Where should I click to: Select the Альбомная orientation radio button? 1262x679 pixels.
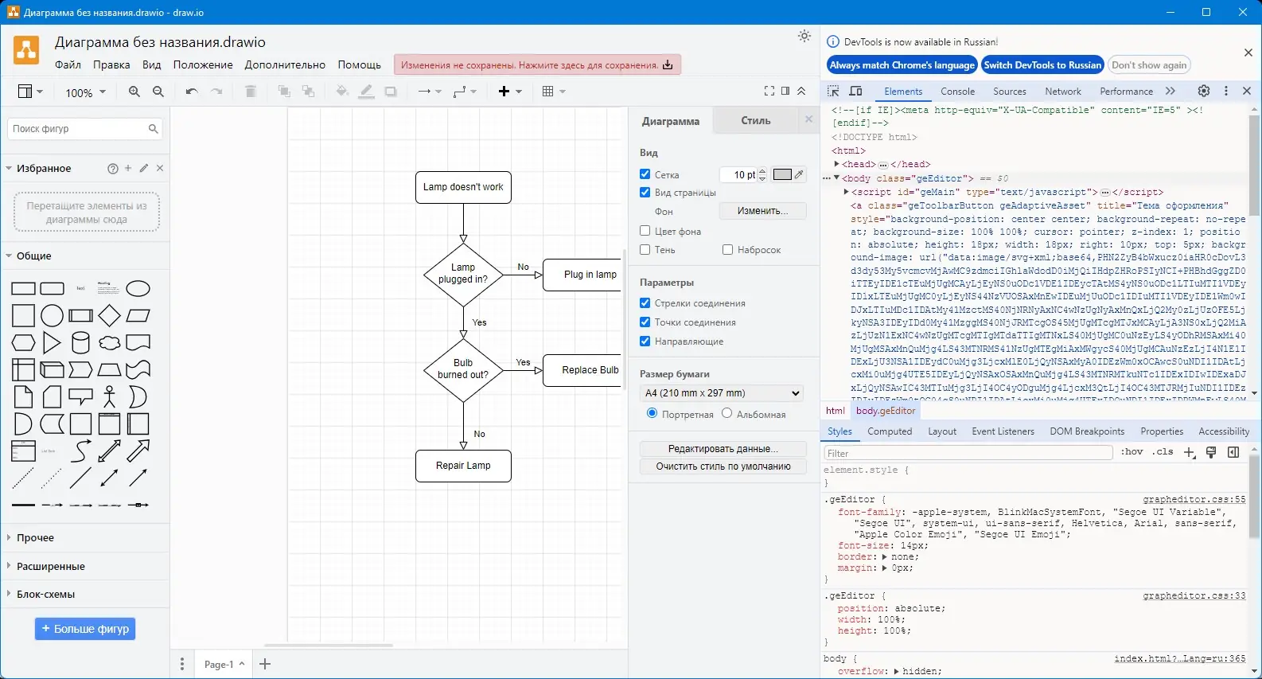[x=727, y=413]
